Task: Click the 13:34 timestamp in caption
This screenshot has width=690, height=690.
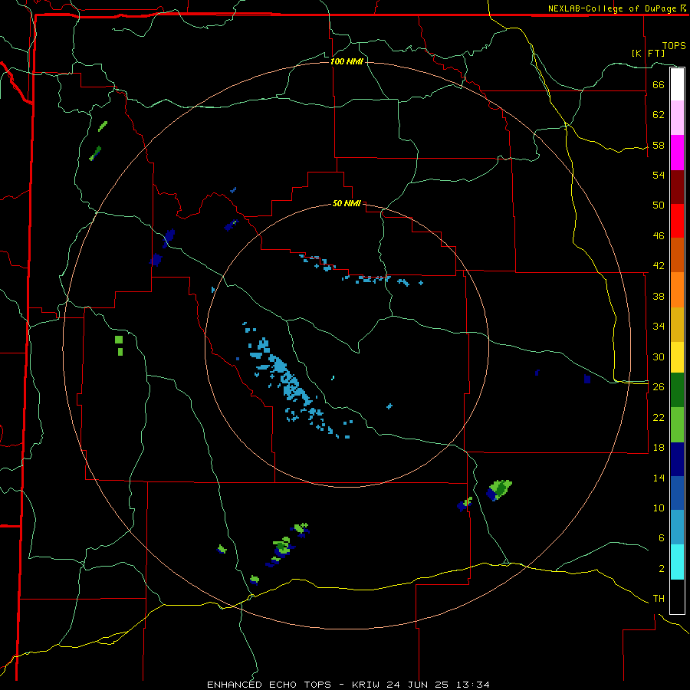Action: (475, 685)
